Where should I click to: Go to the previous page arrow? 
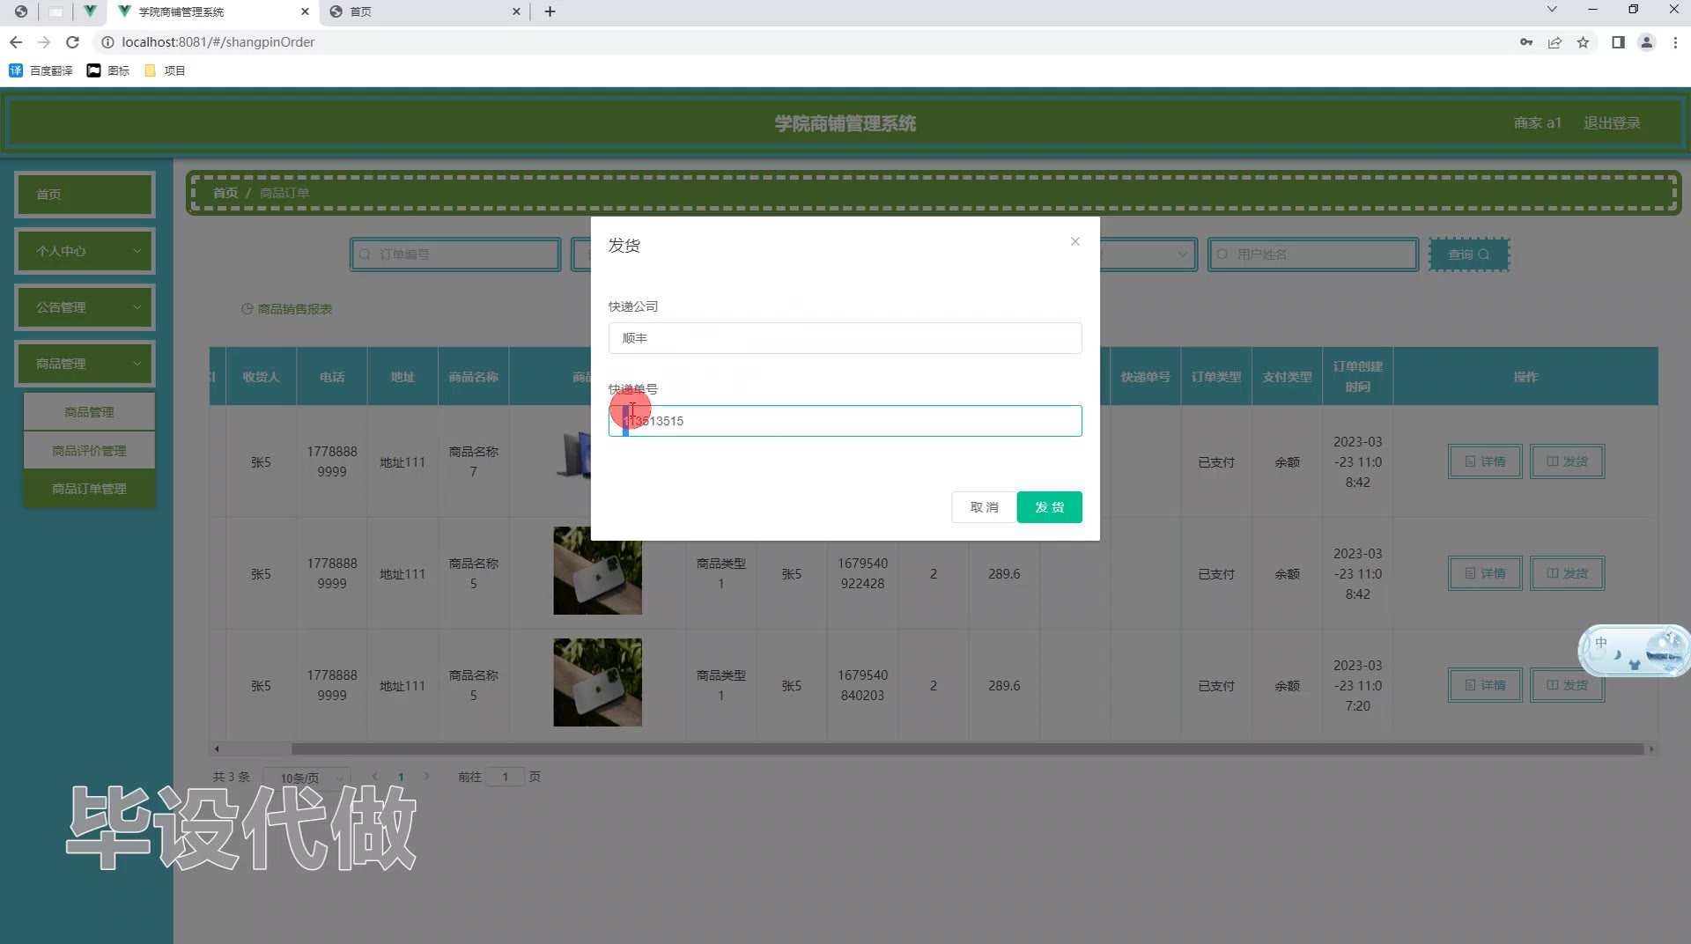(x=375, y=777)
